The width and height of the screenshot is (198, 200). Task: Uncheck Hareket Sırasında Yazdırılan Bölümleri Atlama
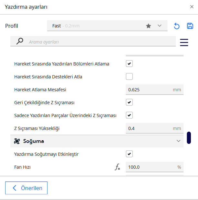click(x=129, y=64)
